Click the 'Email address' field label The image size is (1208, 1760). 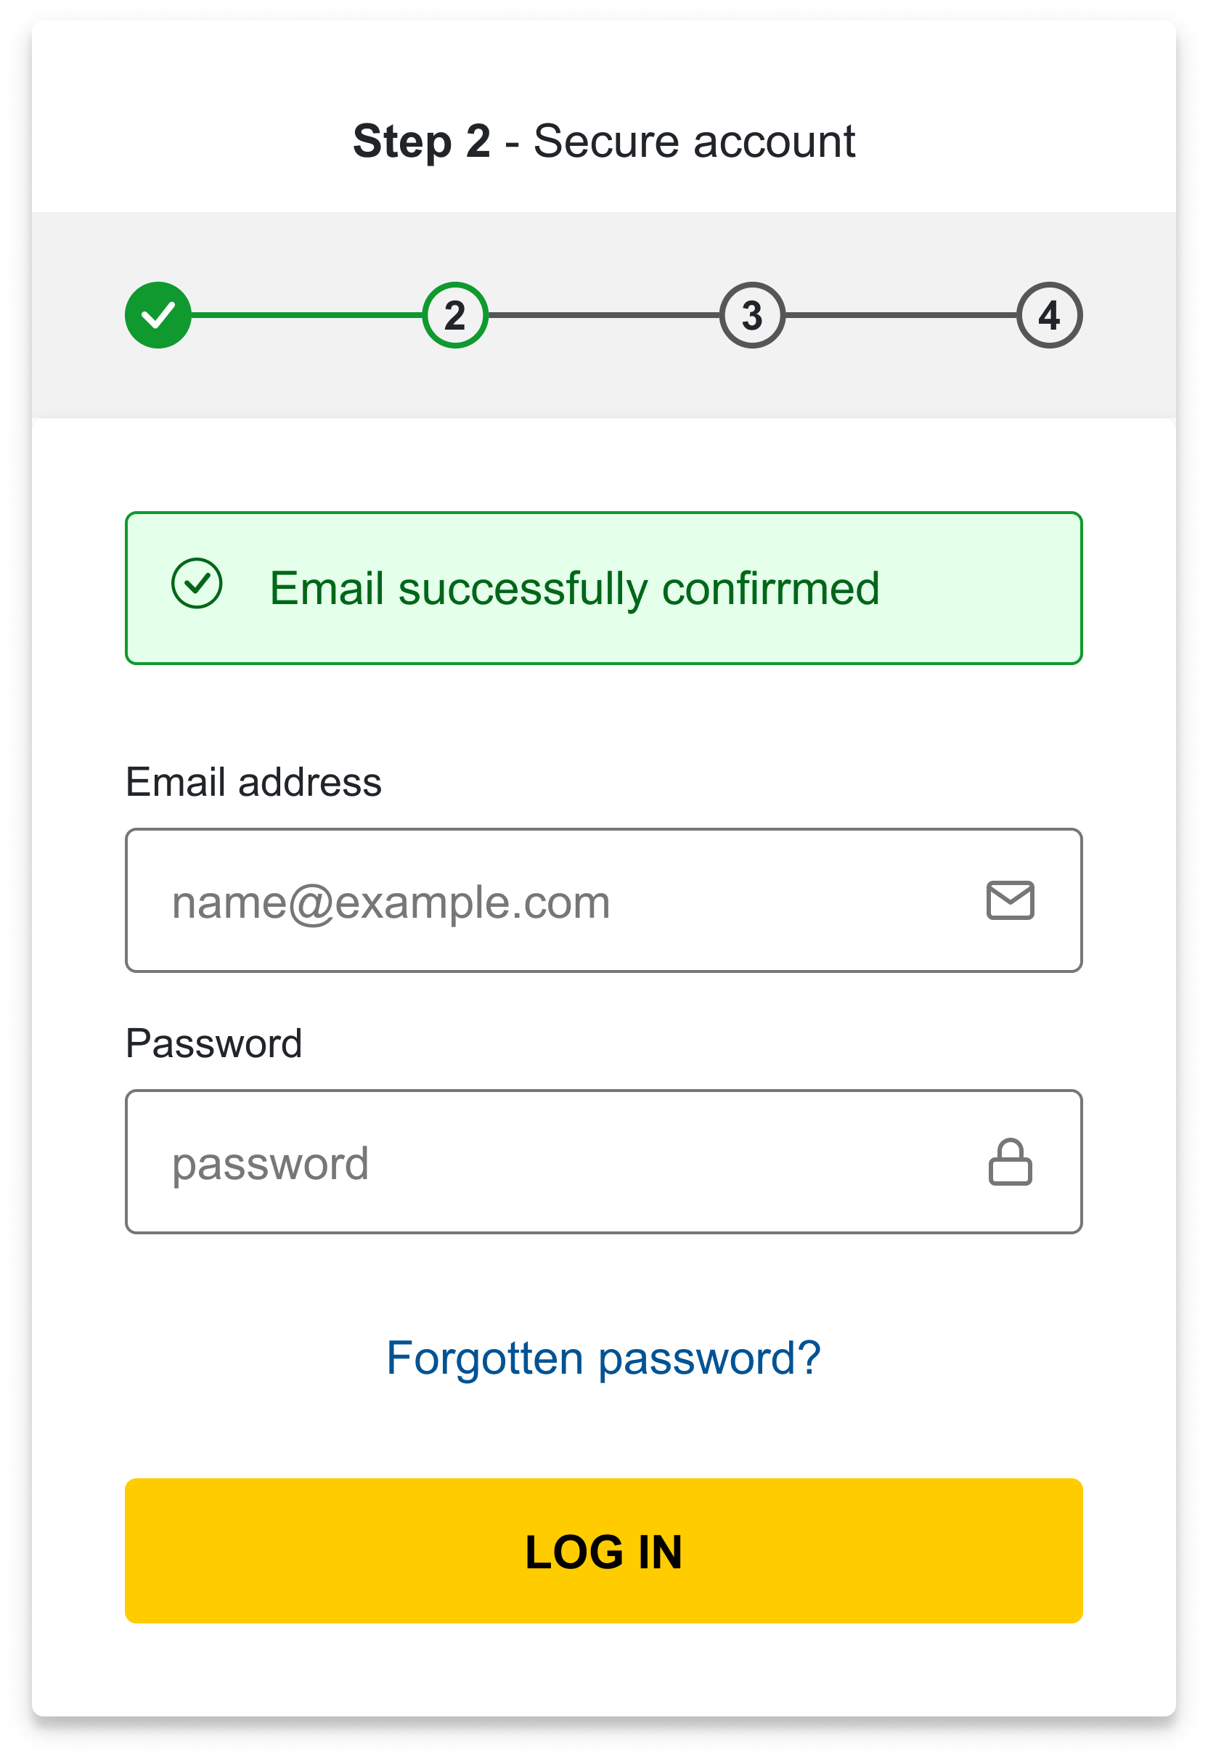pos(253,782)
